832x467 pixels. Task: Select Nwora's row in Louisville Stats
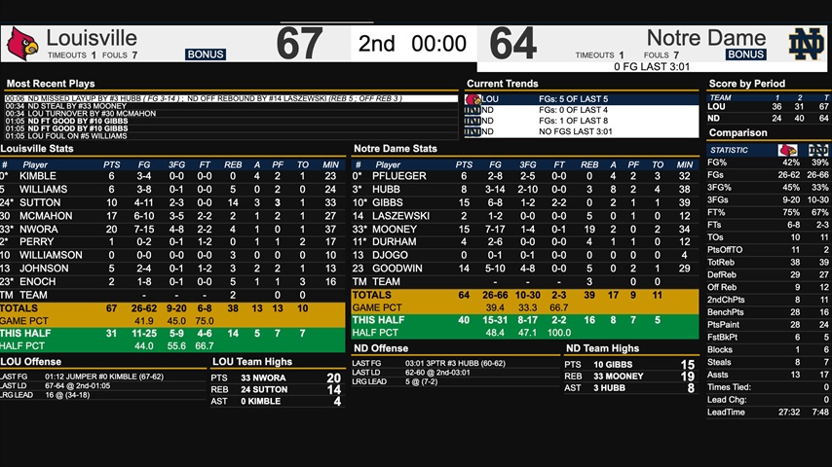172,230
